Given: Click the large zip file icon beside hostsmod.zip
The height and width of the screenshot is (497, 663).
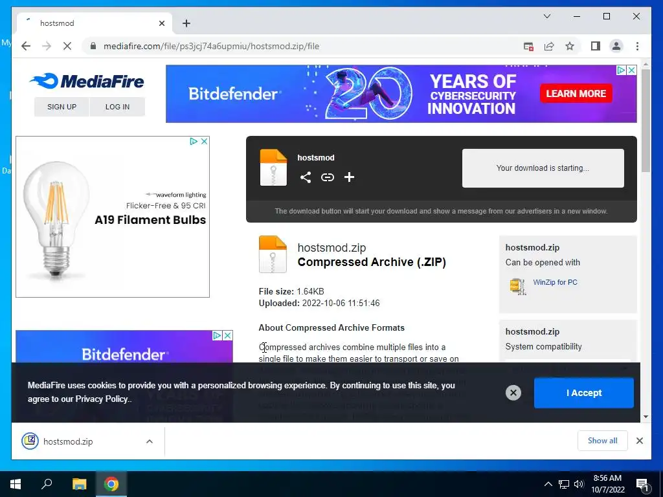Looking at the screenshot, I should (273, 254).
